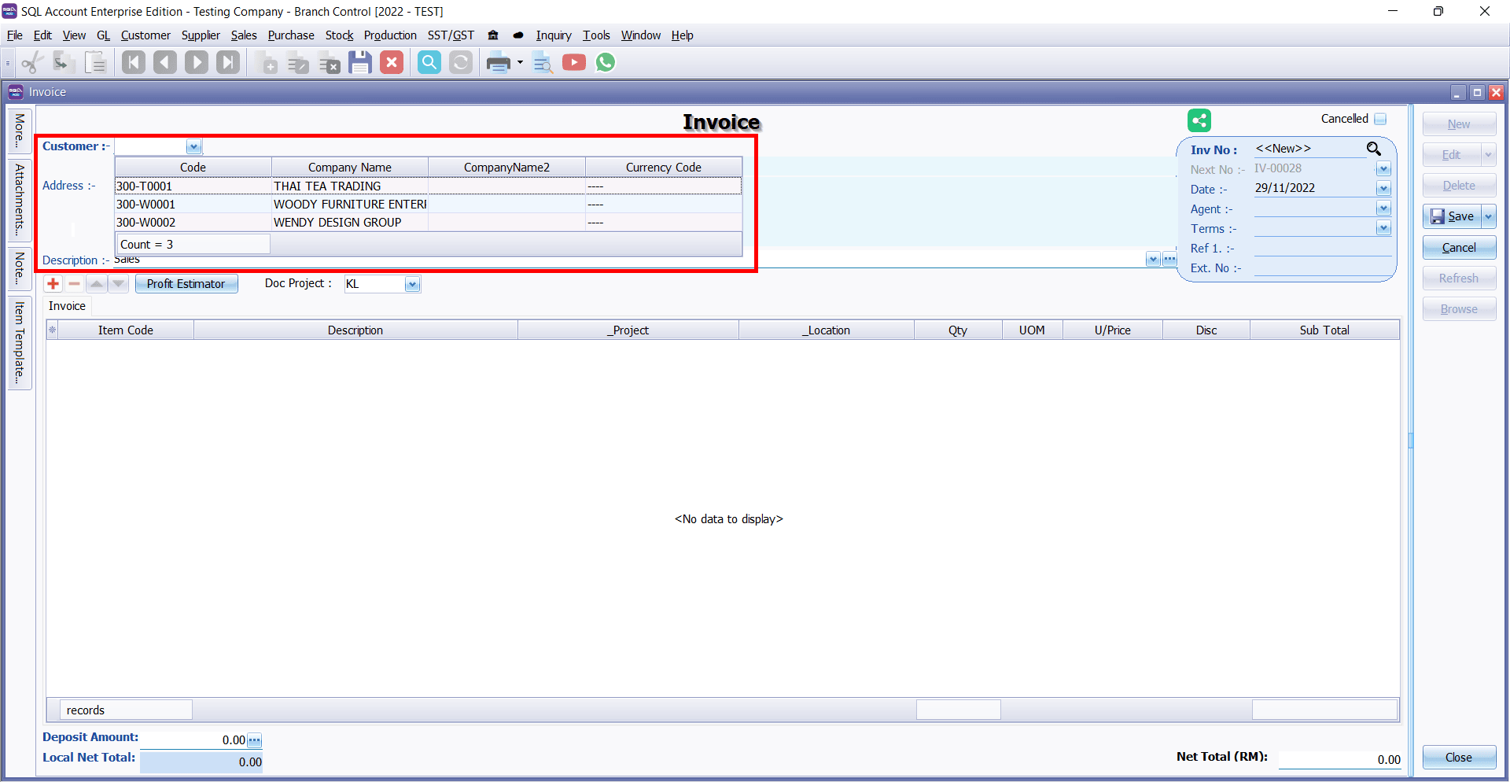
Task: Sort by the Company Name column header
Action: 350,168
